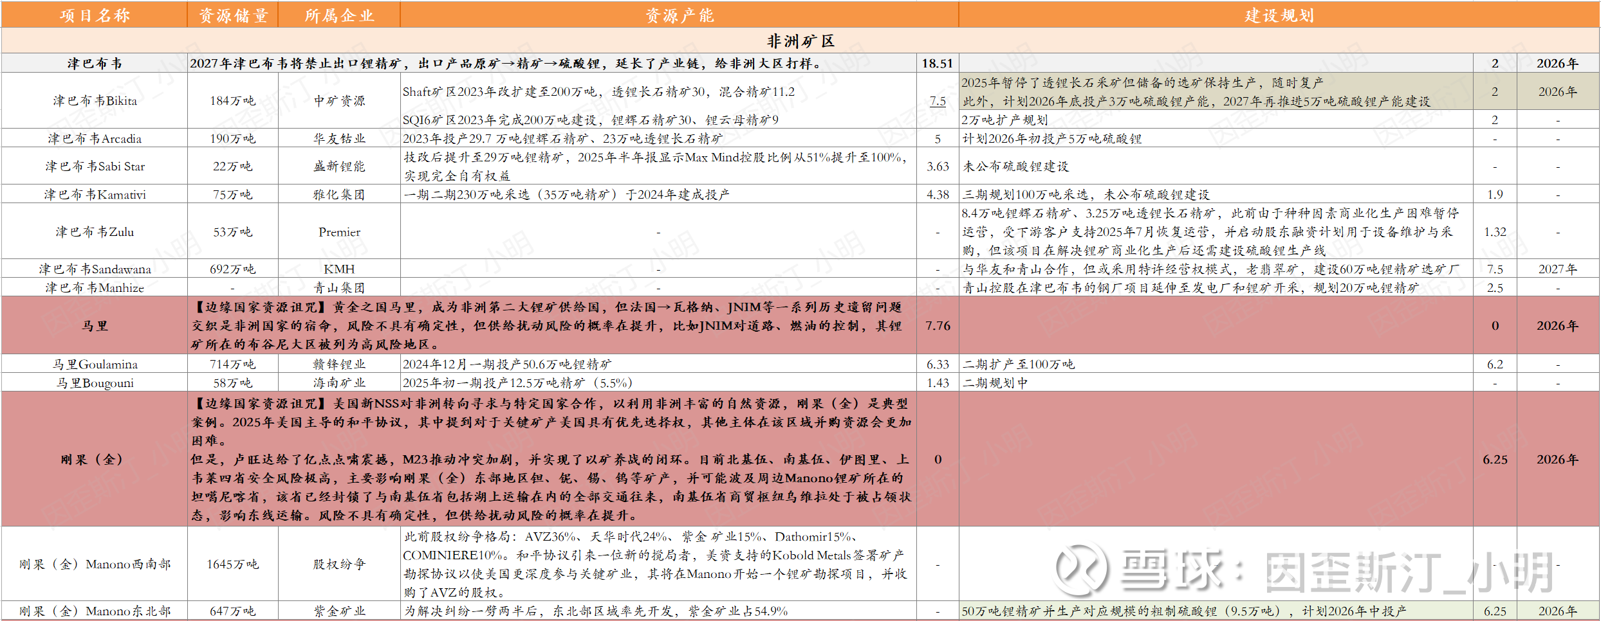Select the 190万吨 reserve cell

point(233,138)
